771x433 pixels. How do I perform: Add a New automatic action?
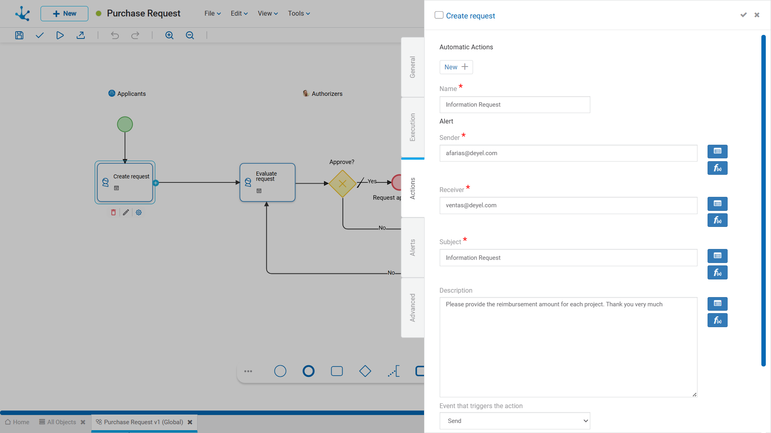point(456,67)
